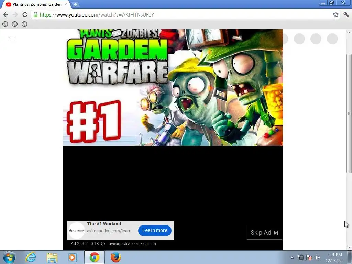The height and width of the screenshot is (264, 352).
Task: Click The #1 Workout ad title
Action: click(x=104, y=224)
